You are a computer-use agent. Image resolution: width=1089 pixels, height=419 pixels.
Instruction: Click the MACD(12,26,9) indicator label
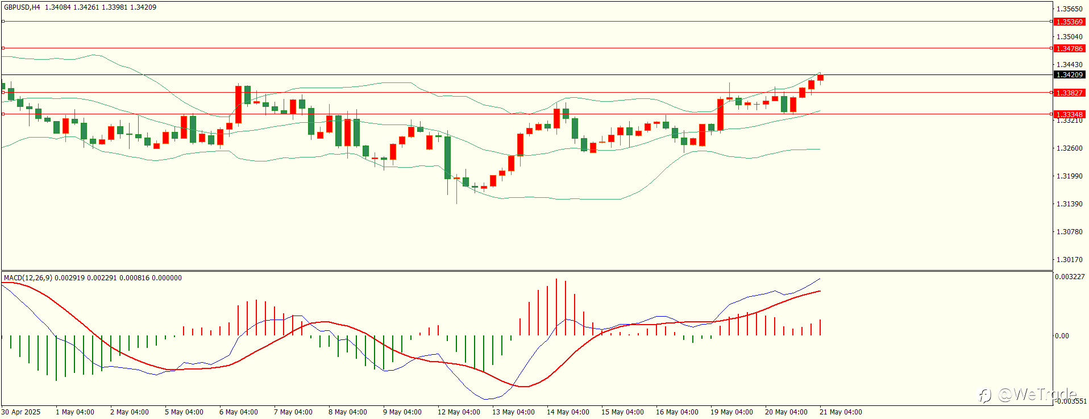tap(28, 278)
